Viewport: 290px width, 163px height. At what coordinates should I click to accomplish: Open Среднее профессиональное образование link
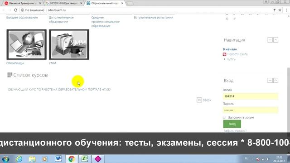[x=106, y=22]
